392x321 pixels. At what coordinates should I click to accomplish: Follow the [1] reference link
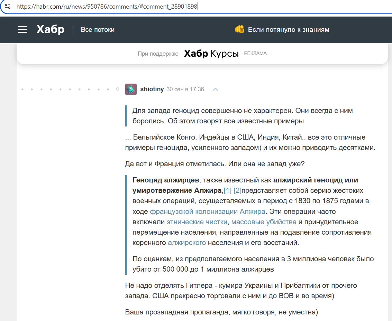(x=228, y=190)
